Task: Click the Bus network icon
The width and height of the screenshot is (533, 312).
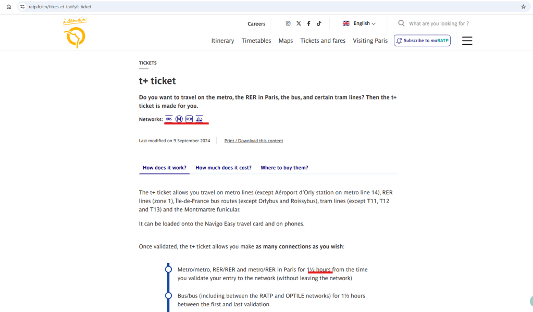Action: 169,119
